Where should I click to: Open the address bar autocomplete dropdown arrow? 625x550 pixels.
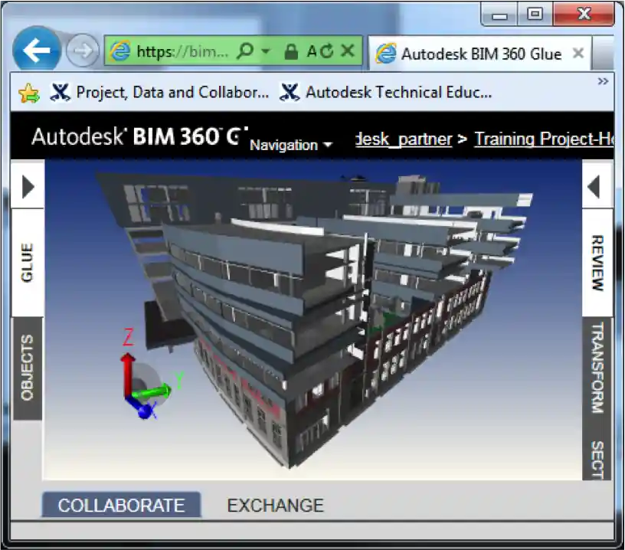click(x=266, y=51)
